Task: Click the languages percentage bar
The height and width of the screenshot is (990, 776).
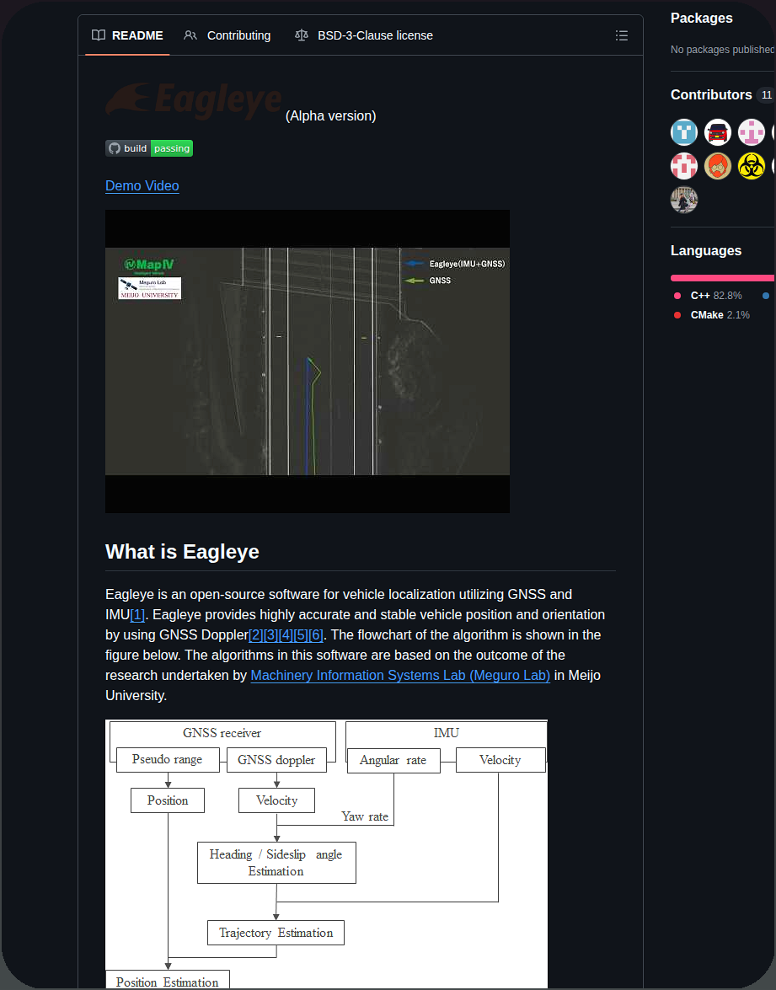Action: point(722,278)
